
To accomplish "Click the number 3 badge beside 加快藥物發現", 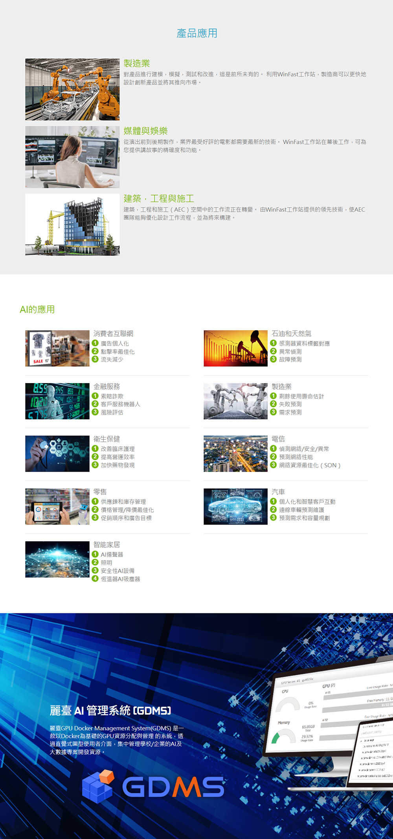I will tap(95, 465).
